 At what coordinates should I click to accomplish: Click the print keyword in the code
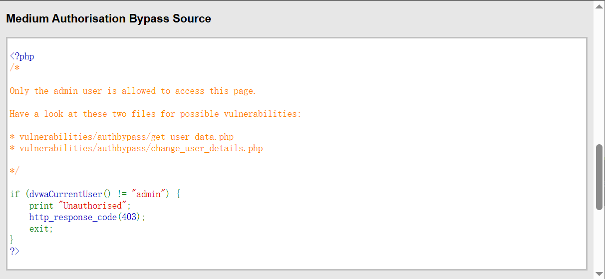[x=40, y=206]
